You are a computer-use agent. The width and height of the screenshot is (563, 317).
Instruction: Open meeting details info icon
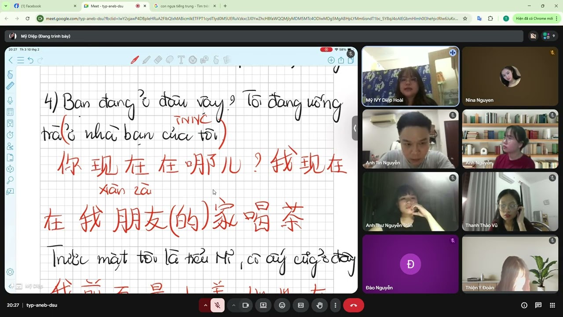524,305
